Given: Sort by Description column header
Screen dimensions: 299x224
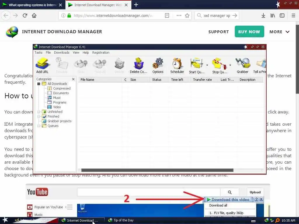Looking at the screenshot, I should click(250, 80).
